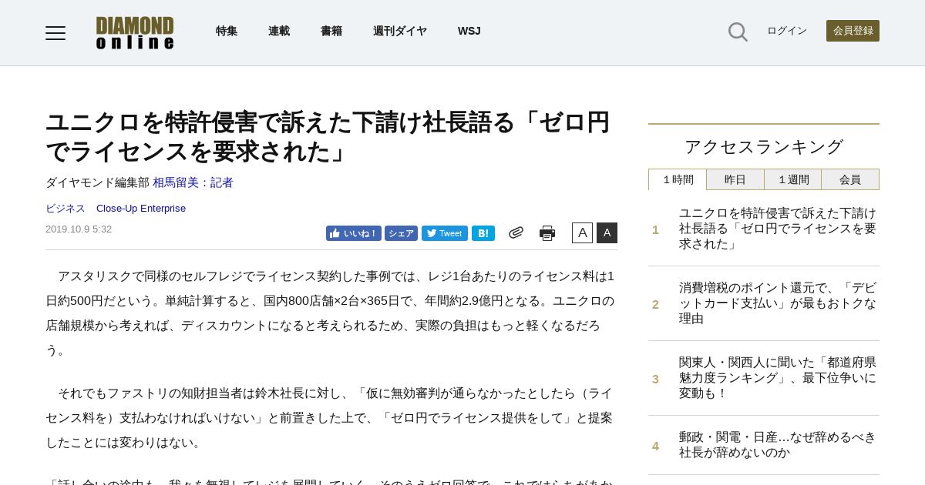Open 特集 in top navigation
Image resolution: width=925 pixels, height=485 pixels.
click(227, 31)
